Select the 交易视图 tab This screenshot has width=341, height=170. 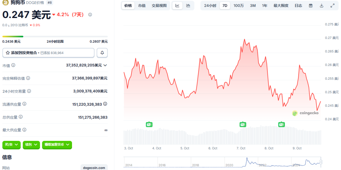159,6
